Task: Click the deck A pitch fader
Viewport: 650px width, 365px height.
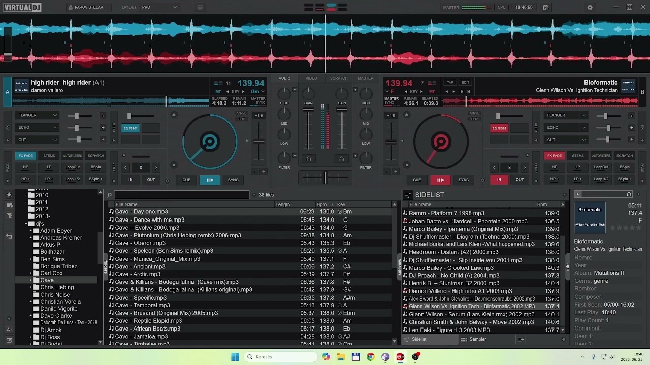Action: coord(259,142)
